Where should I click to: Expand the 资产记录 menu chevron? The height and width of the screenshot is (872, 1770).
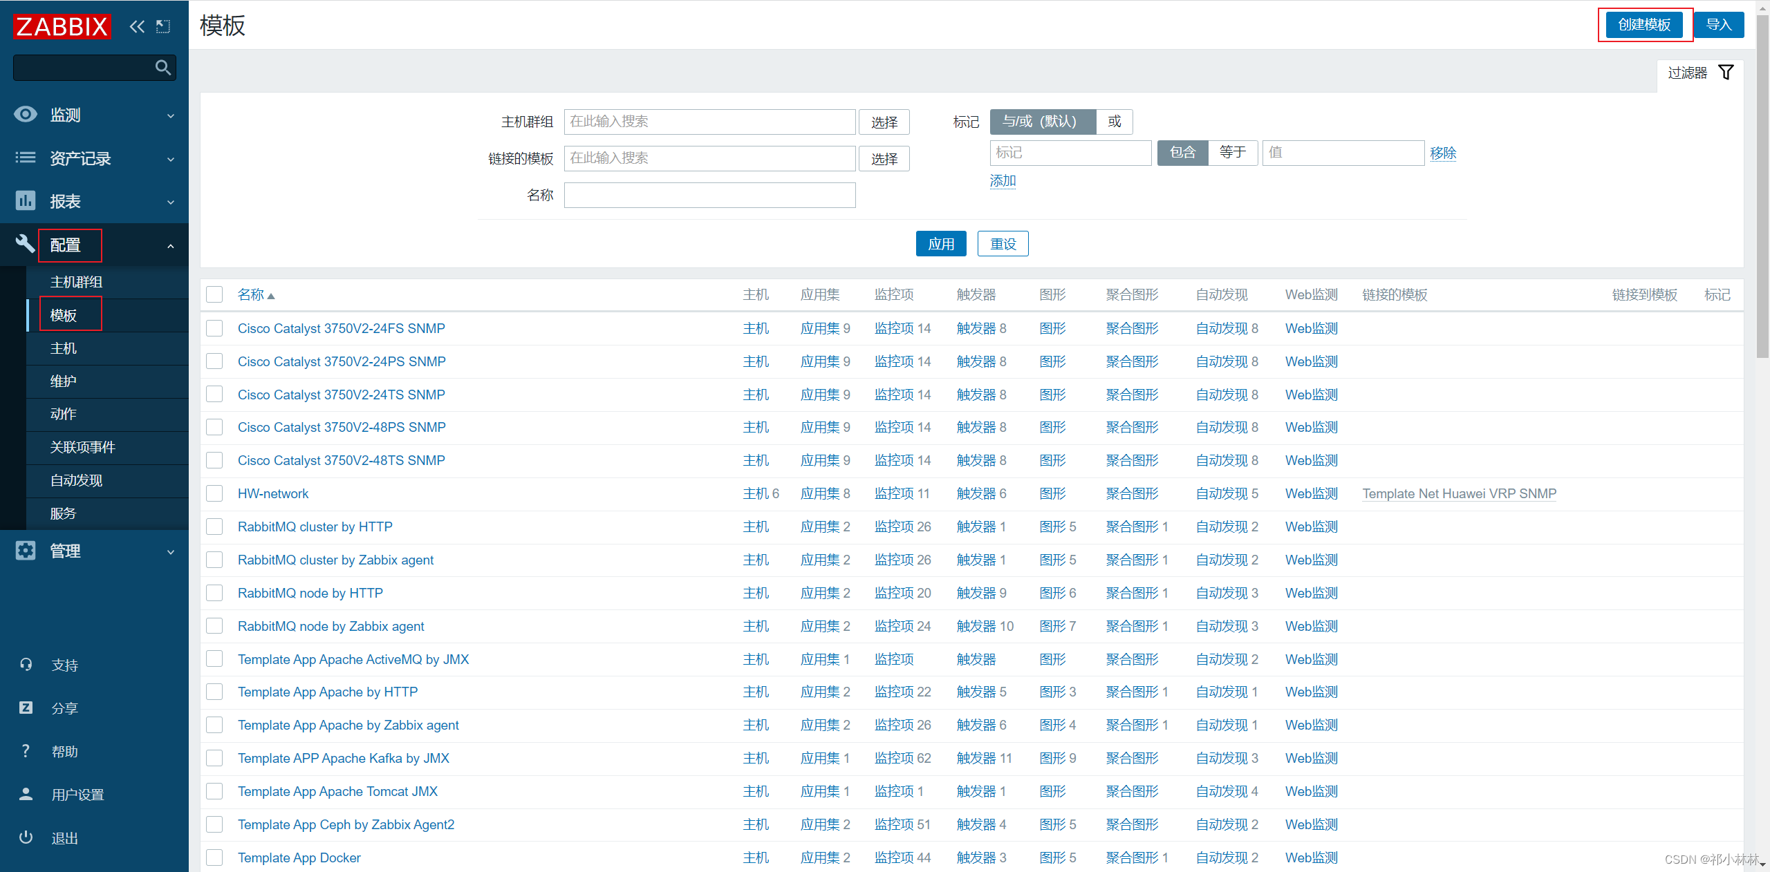[171, 159]
